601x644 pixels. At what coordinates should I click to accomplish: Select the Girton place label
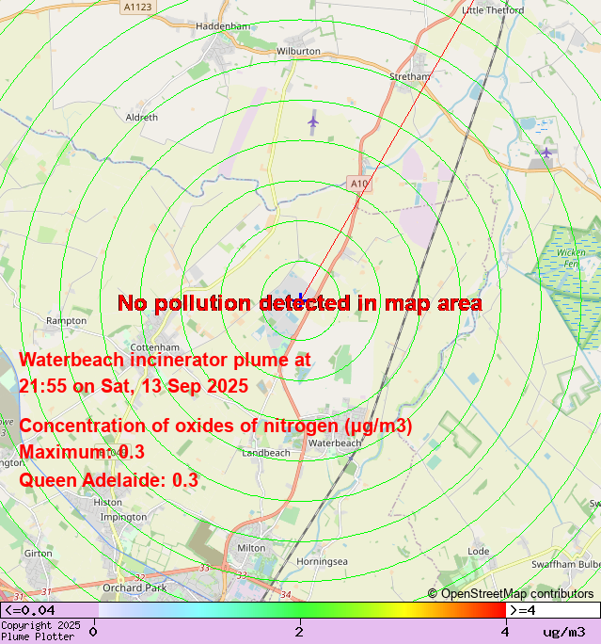coord(39,554)
